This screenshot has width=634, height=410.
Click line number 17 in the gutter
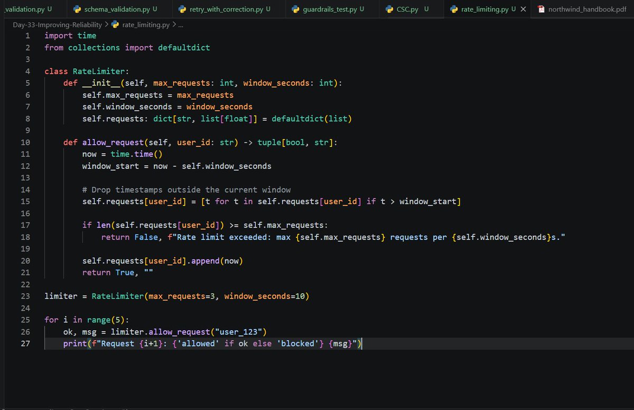(x=25, y=225)
